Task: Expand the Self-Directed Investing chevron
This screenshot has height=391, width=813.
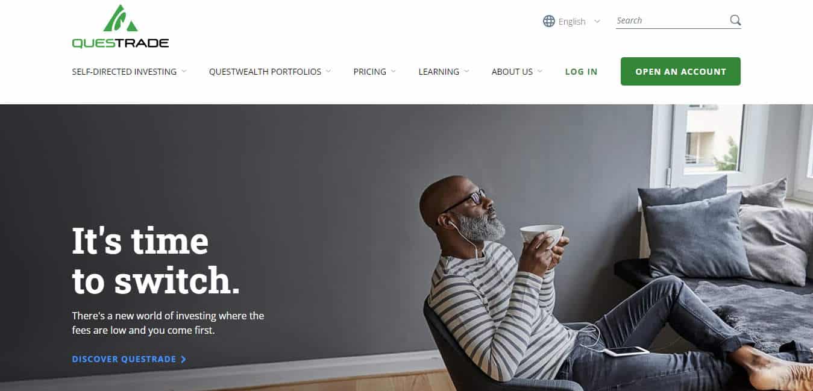Action: (x=184, y=71)
